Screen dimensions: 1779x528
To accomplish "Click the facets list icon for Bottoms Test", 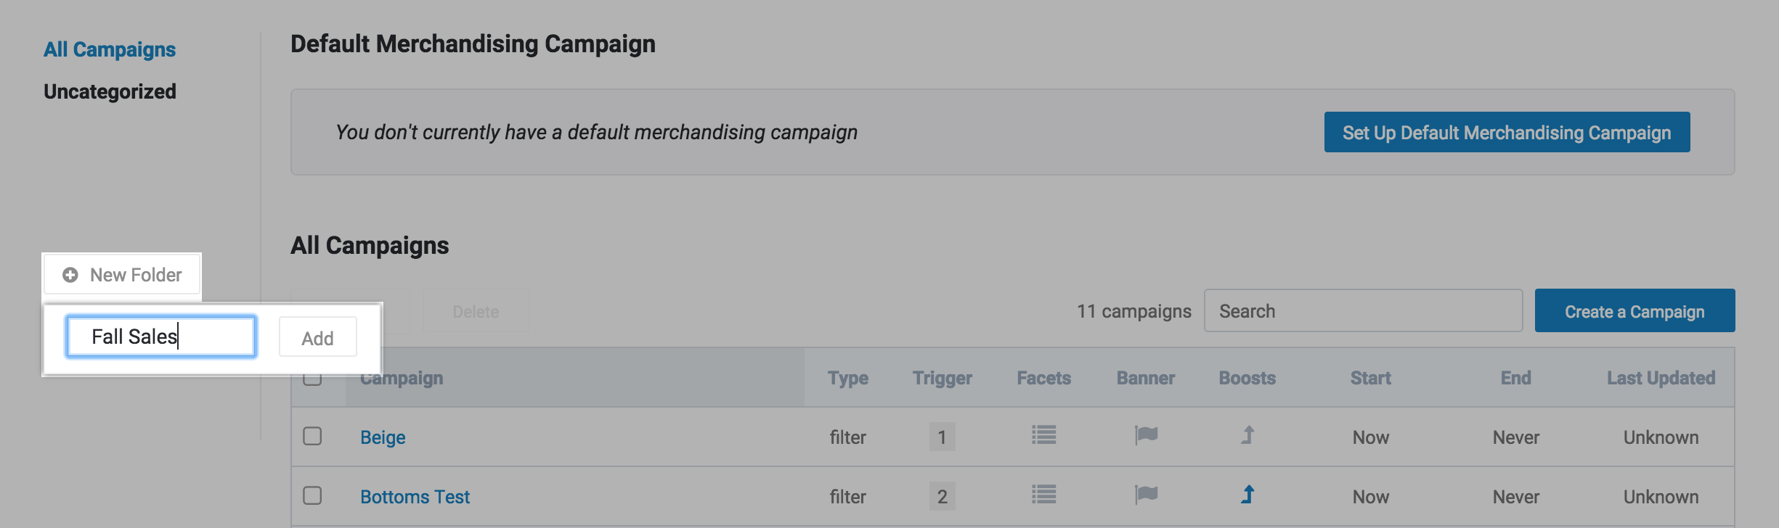I will pyautogui.click(x=1043, y=495).
